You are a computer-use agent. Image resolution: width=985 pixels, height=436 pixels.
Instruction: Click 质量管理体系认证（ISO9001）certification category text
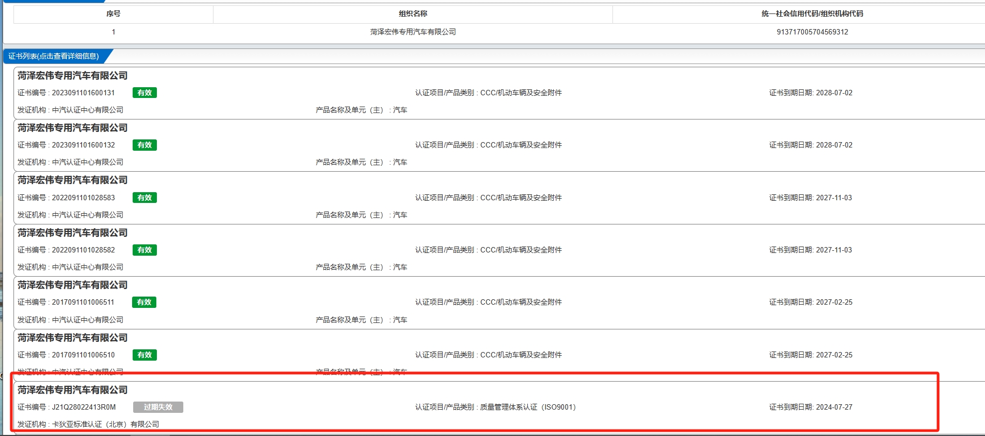pyautogui.click(x=528, y=407)
